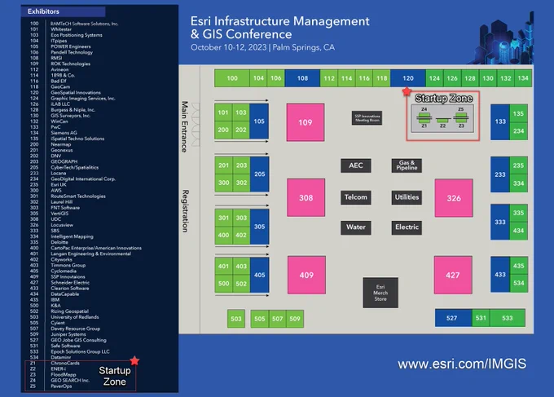Viewport: 554px width, 397px height.
Task: Select "GeoSpatial Innovations" in exhibitor list
Action: [76, 93]
